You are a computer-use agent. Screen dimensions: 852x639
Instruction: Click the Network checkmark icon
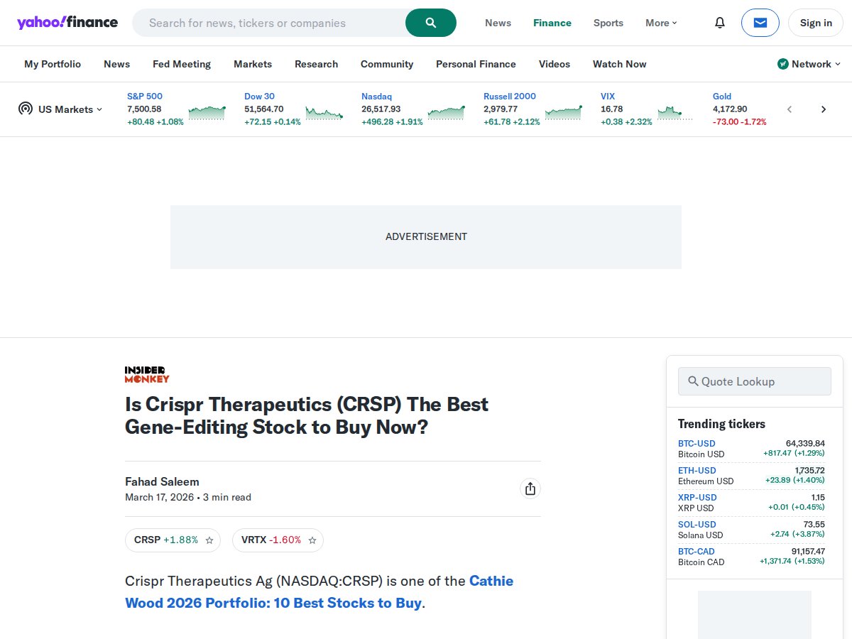coord(783,64)
